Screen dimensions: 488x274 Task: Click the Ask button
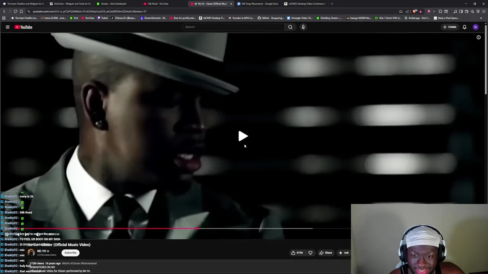344,253
